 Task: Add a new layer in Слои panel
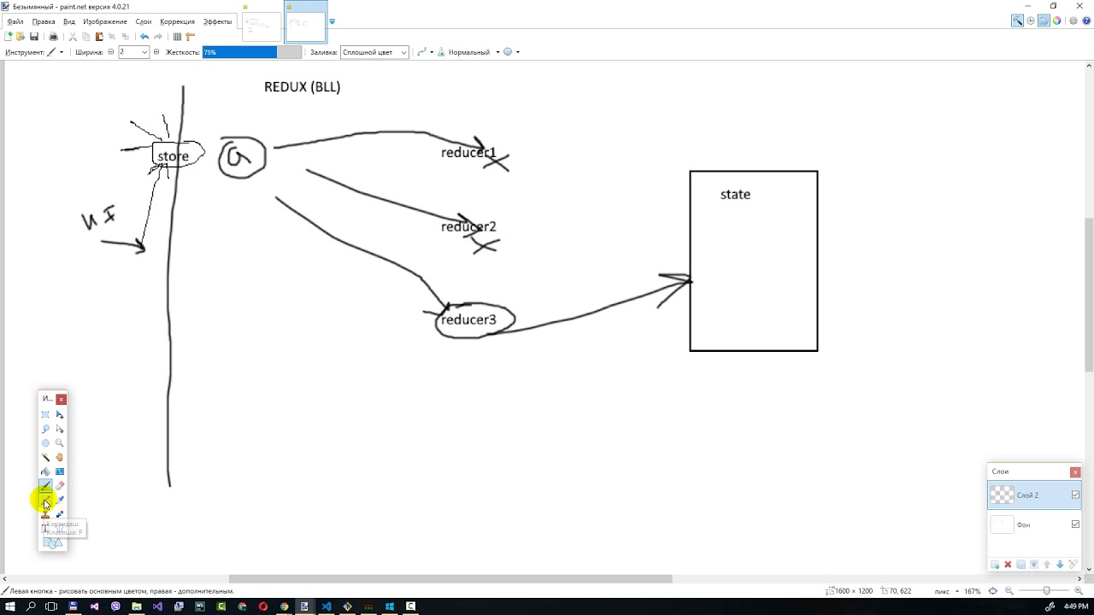(x=995, y=565)
